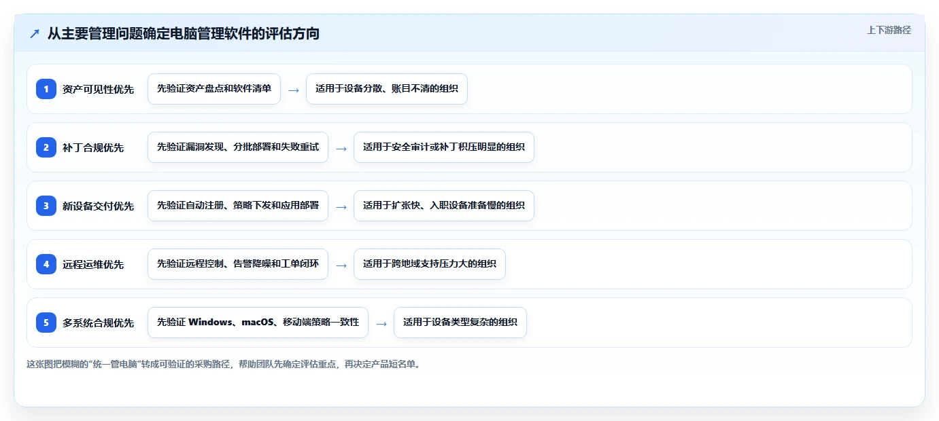The width and height of the screenshot is (939, 421).
Task: Click the 适用于设备类型复杂的组织 box
Action: pyautogui.click(x=460, y=323)
